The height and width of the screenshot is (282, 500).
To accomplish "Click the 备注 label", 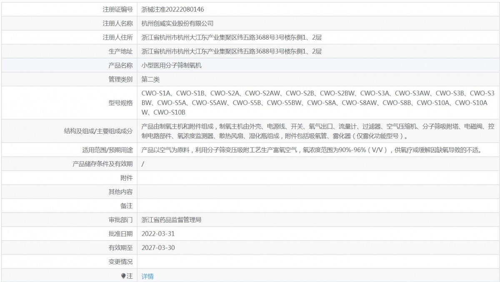I will click(x=127, y=206).
